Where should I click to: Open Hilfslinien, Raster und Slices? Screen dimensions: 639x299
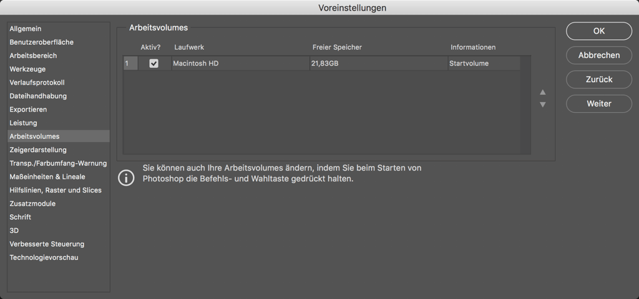point(59,190)
